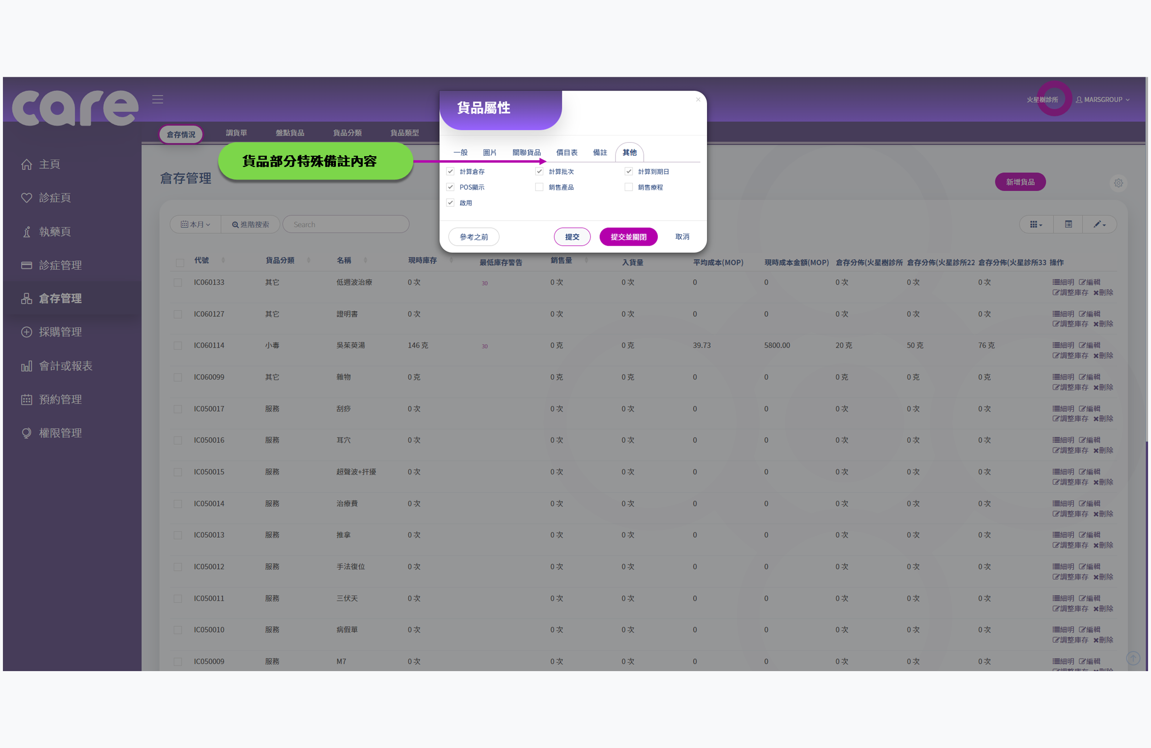Open the hamburger menu beside the care logo

(x=157, y=99)
